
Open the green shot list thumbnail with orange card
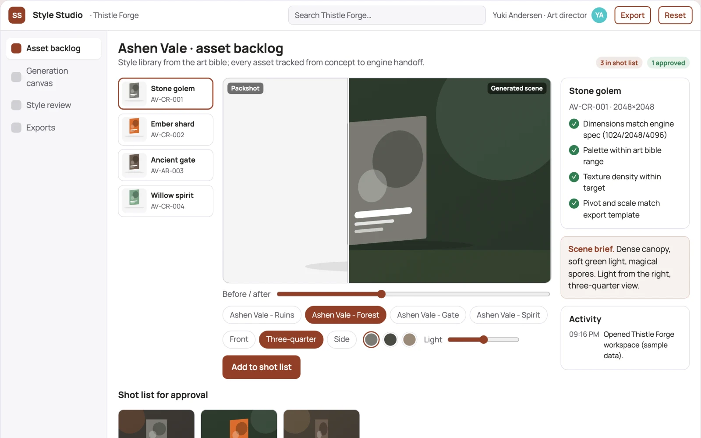point(239,424)
